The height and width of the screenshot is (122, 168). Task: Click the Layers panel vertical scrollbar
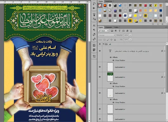[x=167, y=69]
